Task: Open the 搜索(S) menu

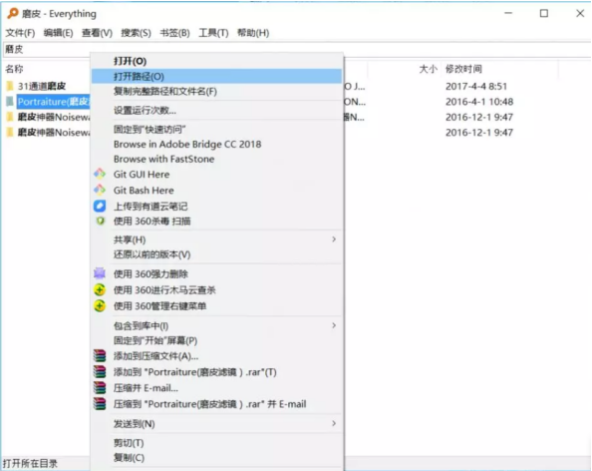Action: click(x=136, y=33)
